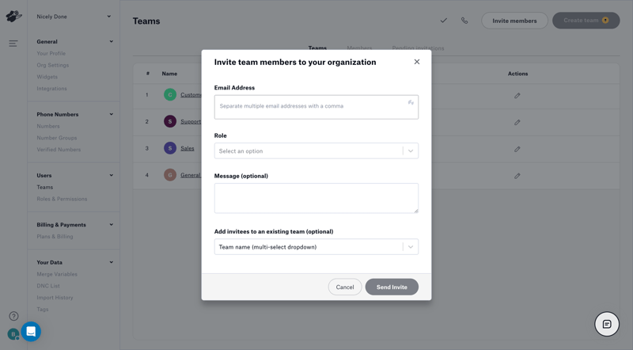Click the green C team avatar
The width and height of the screenshot is (633, 350).
pyautogui.click(x=170, y=94)
